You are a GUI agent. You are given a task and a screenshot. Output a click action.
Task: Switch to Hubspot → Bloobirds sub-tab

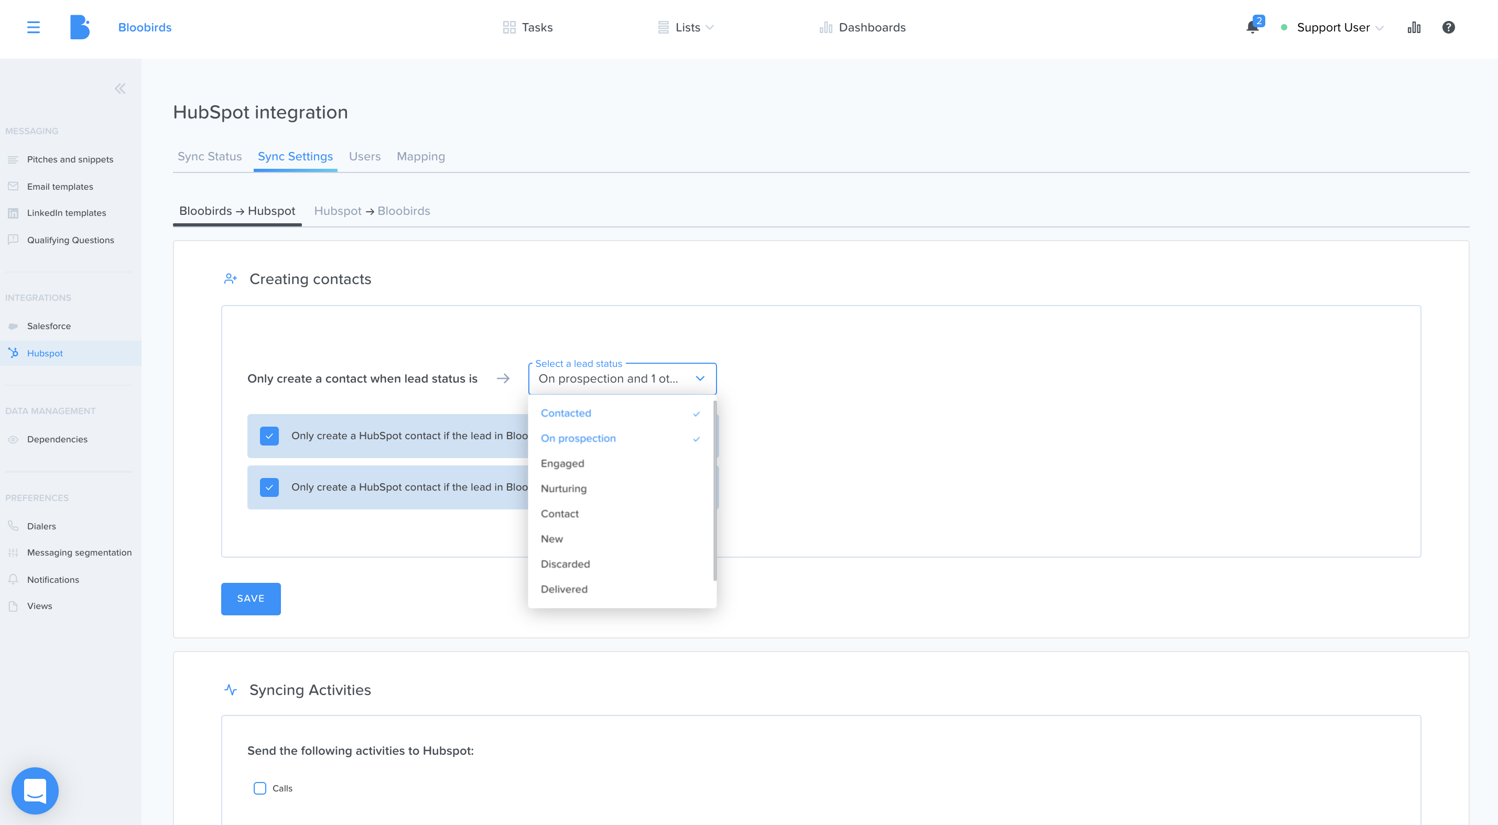click(372, 211)
